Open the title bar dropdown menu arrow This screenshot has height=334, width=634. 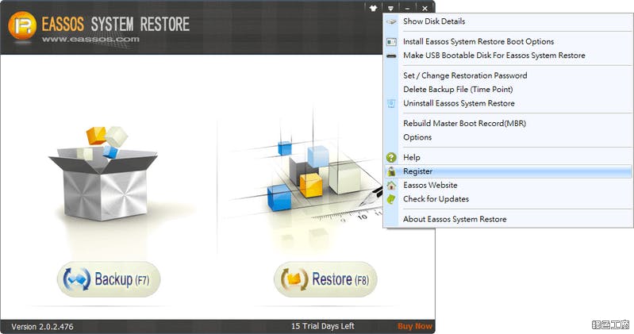[x=390, y=9]
